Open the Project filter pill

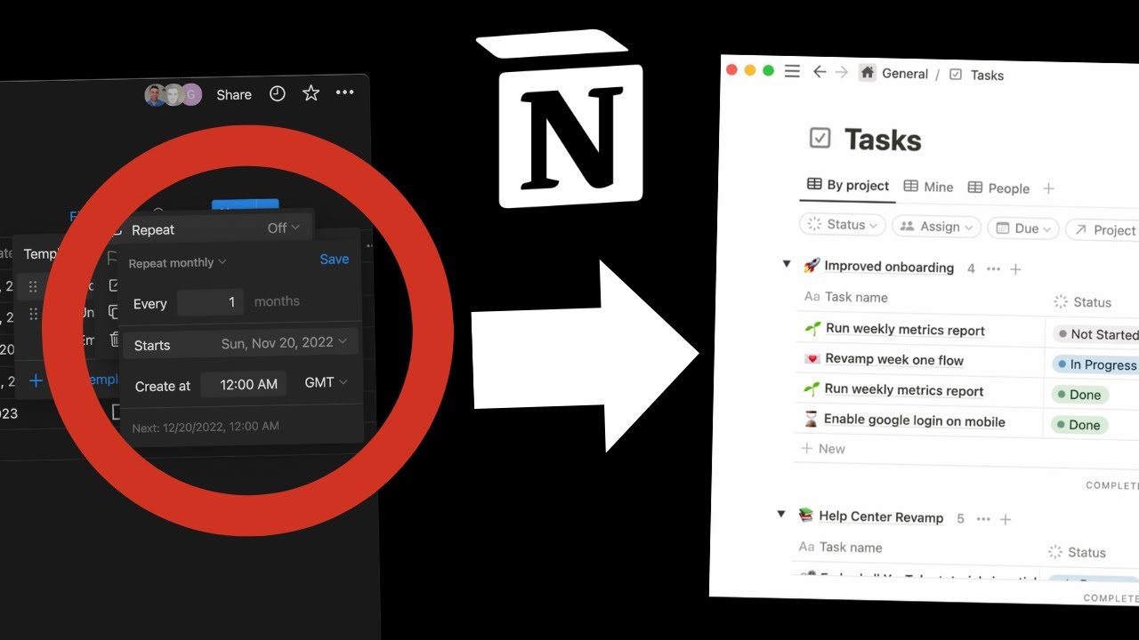pyautogui.click(x=1103, y=229)
